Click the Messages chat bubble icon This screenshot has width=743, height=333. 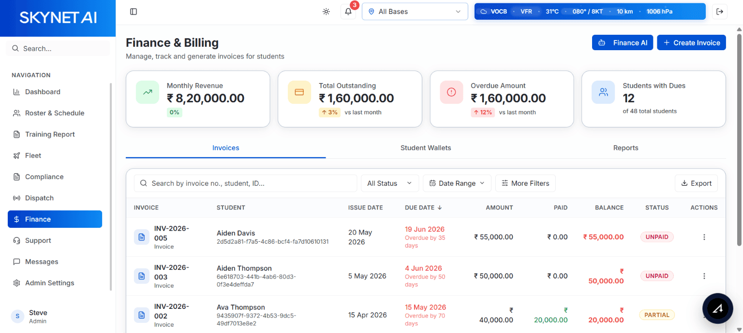tap(16, 262)
